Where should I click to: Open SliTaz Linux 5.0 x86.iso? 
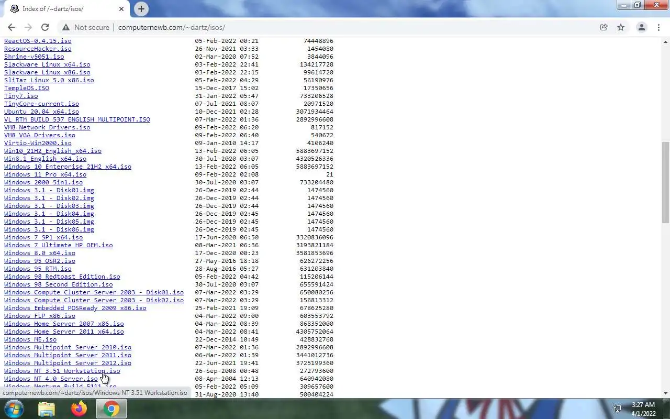[49, 80]
